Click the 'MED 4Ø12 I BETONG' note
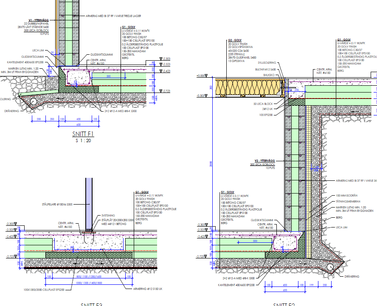 pos(114,224)
